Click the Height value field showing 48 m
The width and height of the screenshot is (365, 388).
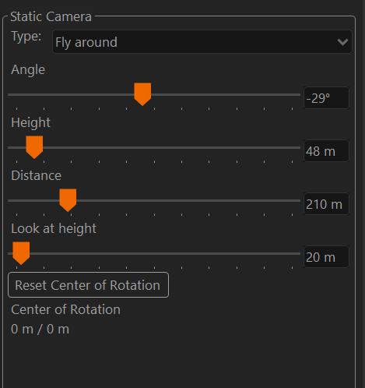[326, 151]
